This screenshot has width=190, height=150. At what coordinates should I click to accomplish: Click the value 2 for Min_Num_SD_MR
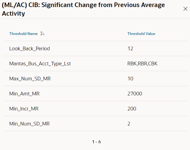pos(129,124)
